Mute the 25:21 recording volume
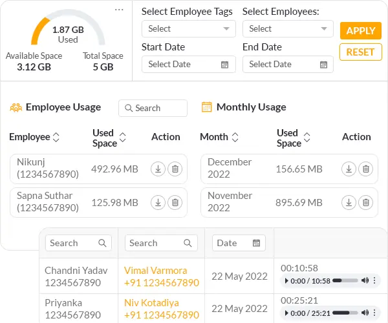Viewport: 388px width, 323px height. tap(365, 313)
